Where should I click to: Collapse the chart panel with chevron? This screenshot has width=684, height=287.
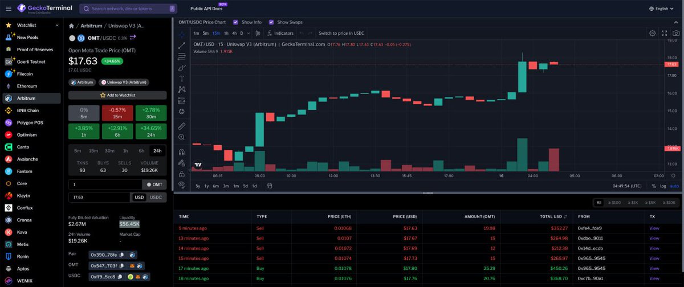[x=677, y=22]
